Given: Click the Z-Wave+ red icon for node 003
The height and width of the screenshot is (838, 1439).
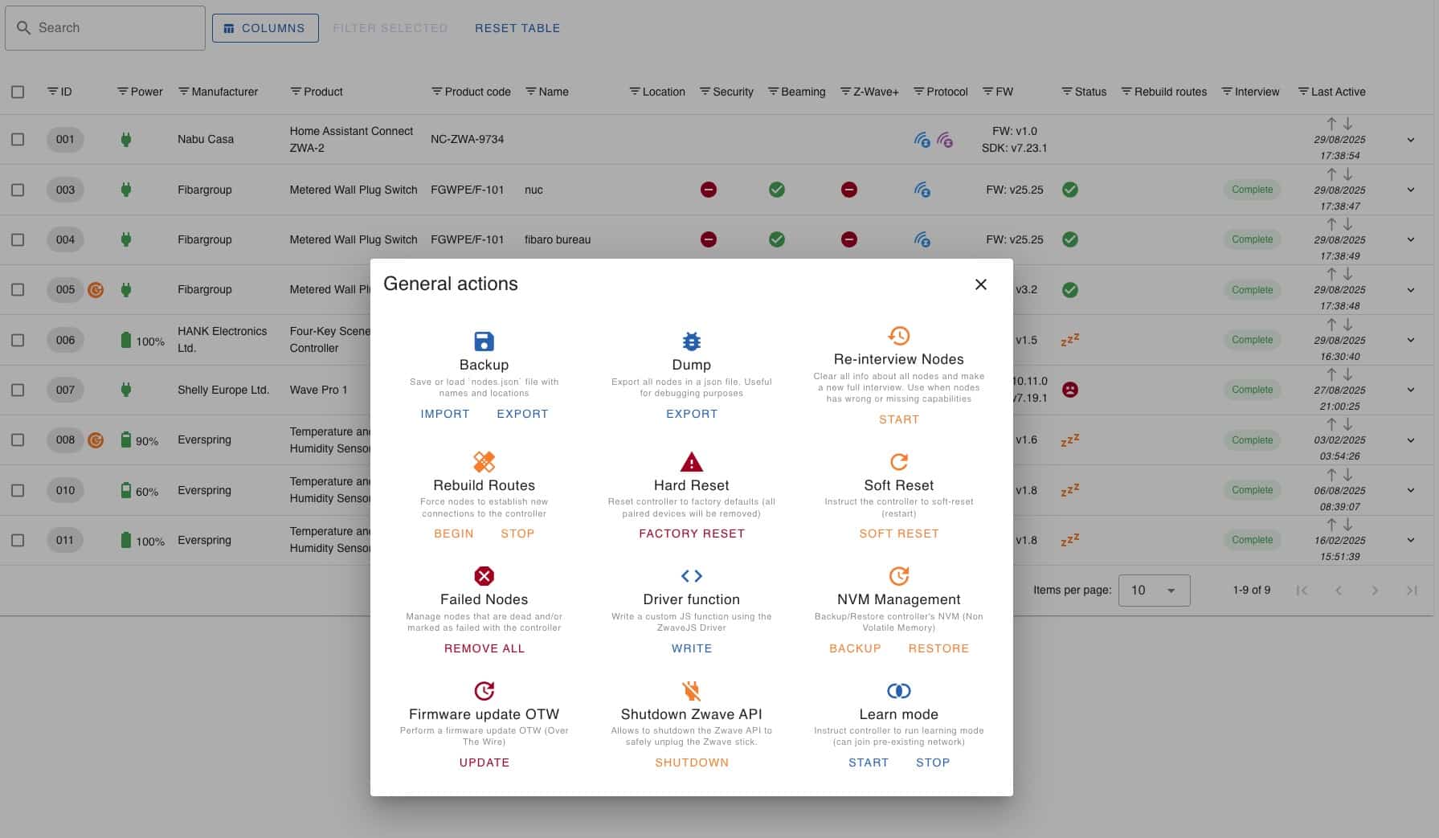Looking at the screenshot, I should [x=848, y=190].
